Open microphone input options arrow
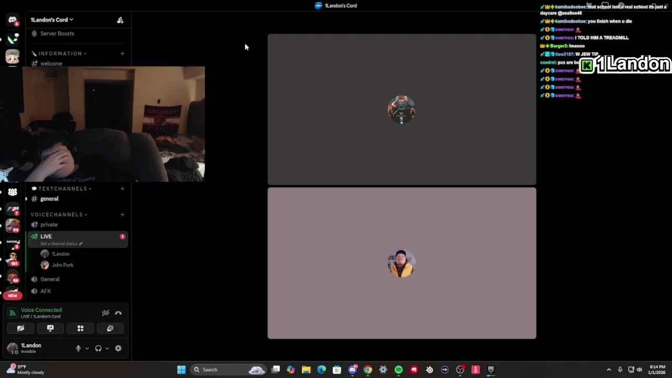The width and height of the screenshot is (672, 378). point(87,348)
